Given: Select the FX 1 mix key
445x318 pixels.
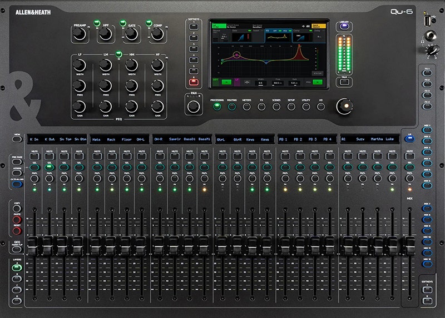Looking at the screenshot, I should tap(427, 73).
